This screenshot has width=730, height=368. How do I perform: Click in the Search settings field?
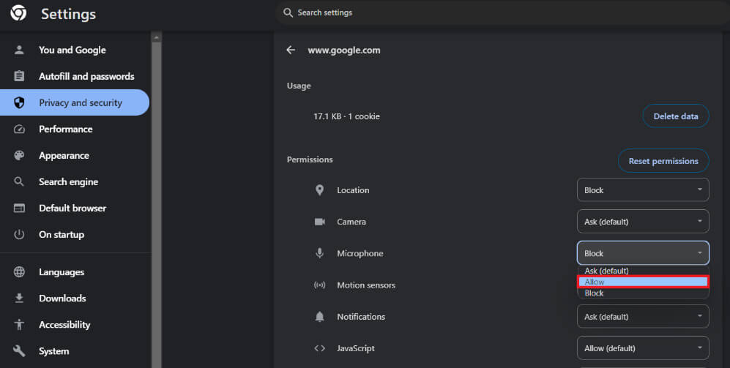point(503,12)
